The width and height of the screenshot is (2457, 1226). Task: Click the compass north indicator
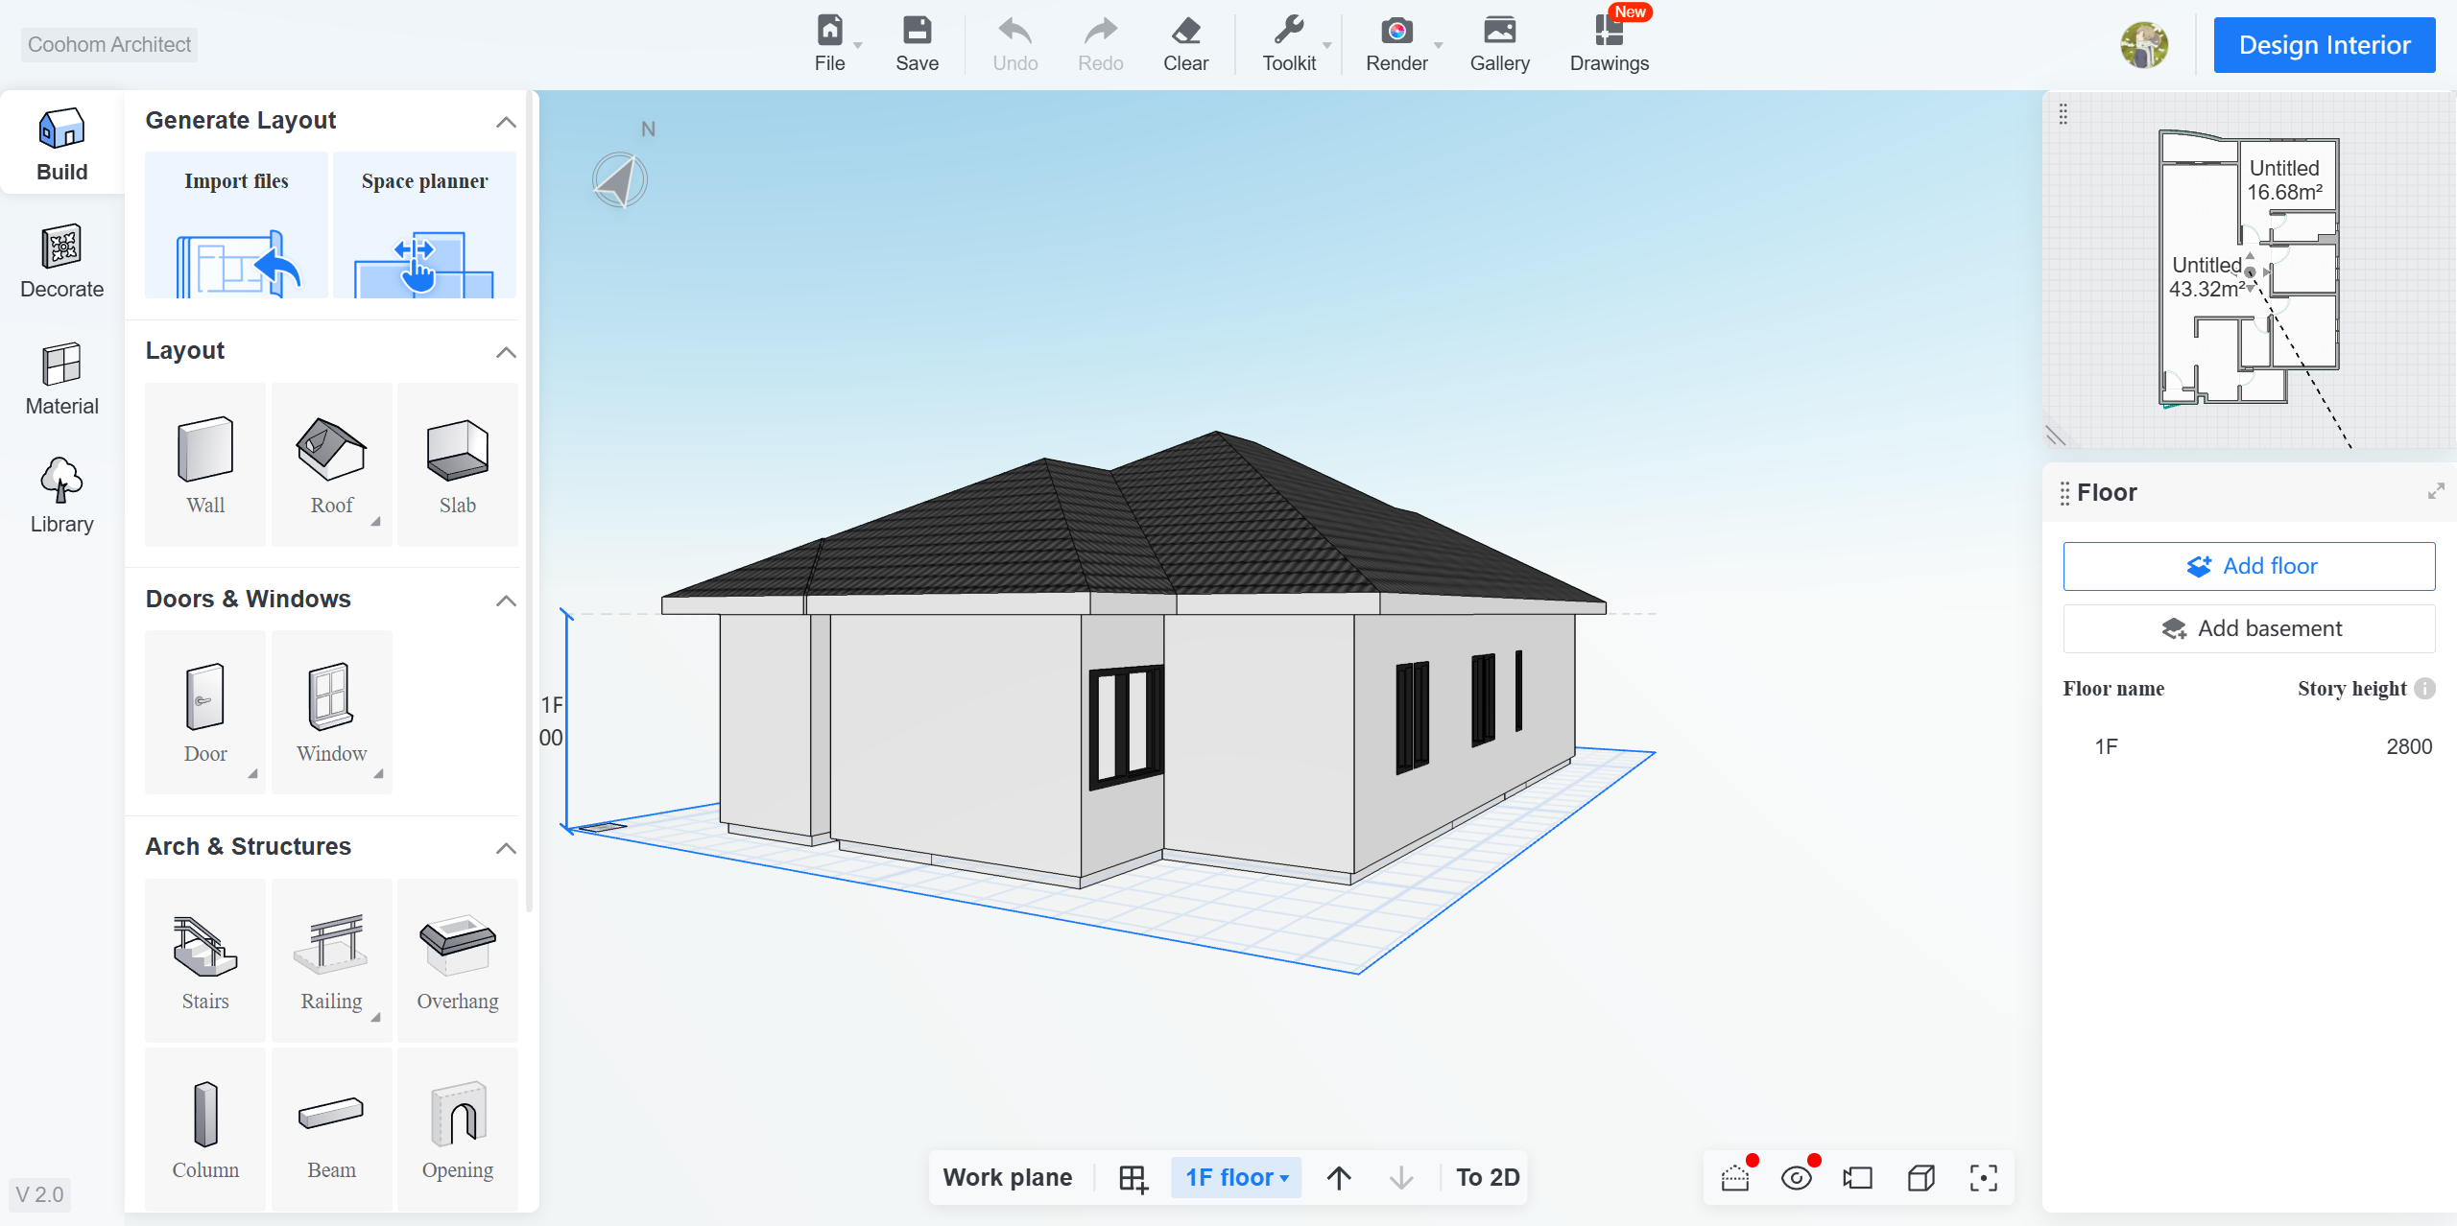tap(620, 179)
